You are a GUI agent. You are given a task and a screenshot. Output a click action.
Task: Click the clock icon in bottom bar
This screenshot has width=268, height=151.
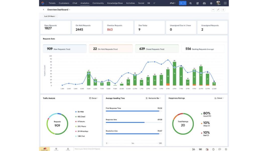(213, 149)
